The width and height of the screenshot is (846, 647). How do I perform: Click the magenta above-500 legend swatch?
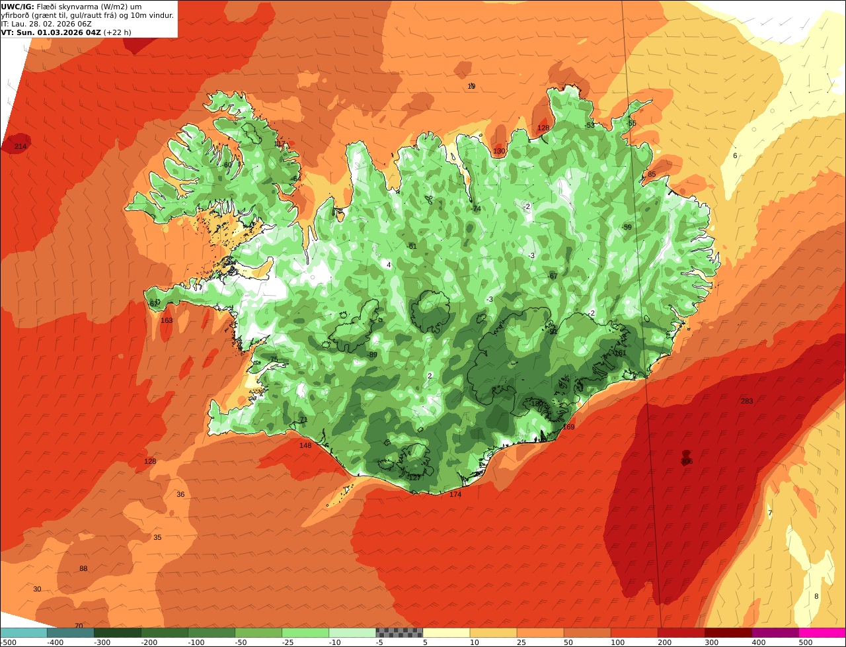(x=822, y=632)
